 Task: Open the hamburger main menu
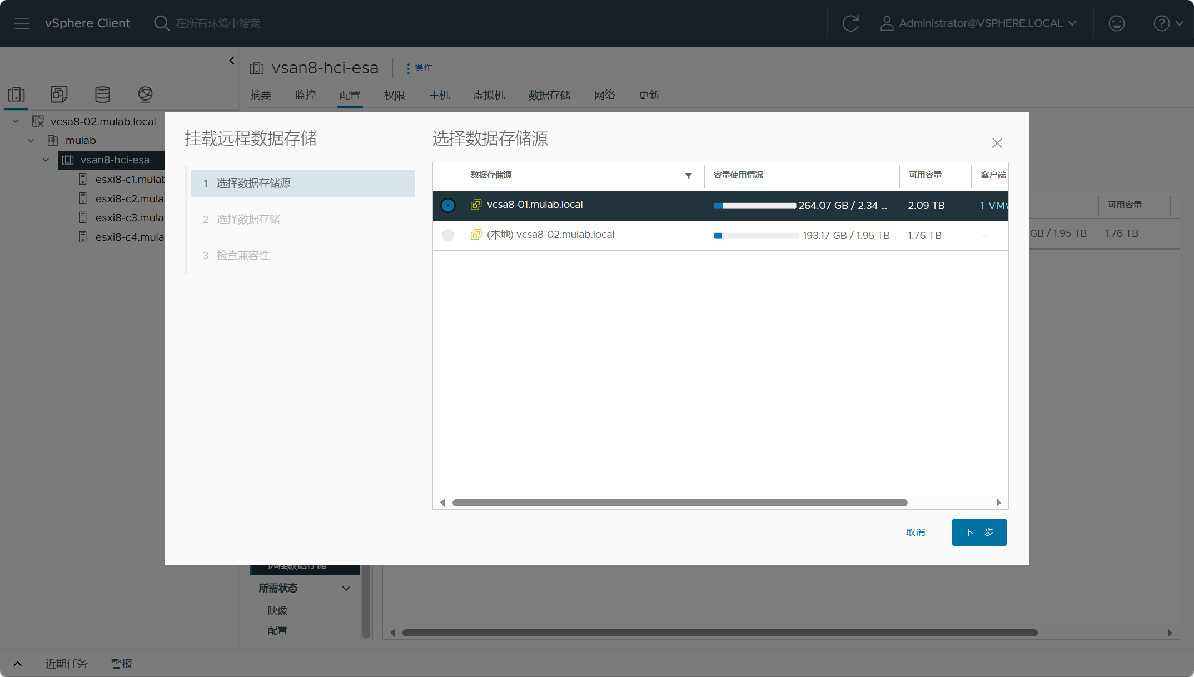pos(22,23)
